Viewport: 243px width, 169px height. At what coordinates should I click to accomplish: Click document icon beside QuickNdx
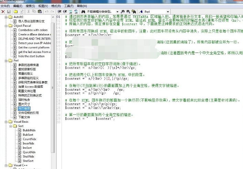(x=19, y=152)
